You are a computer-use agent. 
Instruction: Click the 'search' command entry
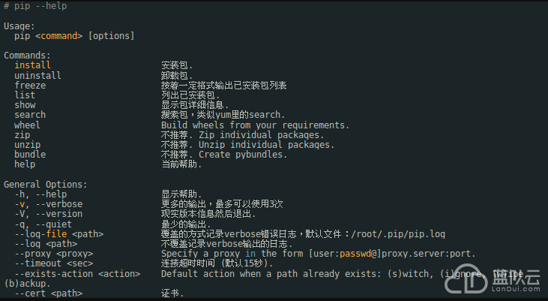[30, 115]
